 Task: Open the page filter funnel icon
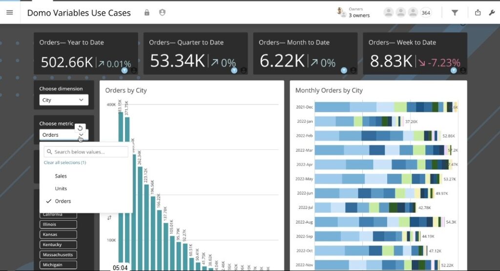pos(455,13)
